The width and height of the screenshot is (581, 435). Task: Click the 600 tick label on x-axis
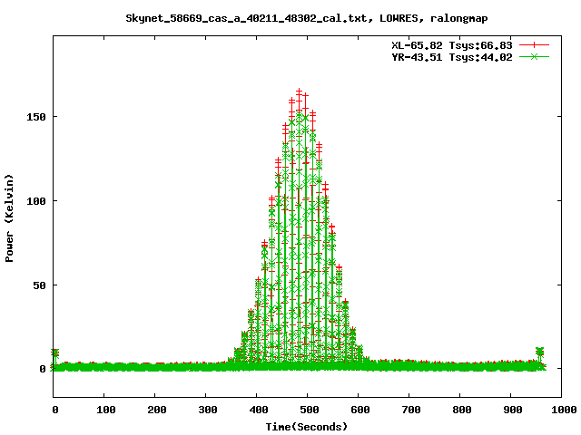coord(360,410)
